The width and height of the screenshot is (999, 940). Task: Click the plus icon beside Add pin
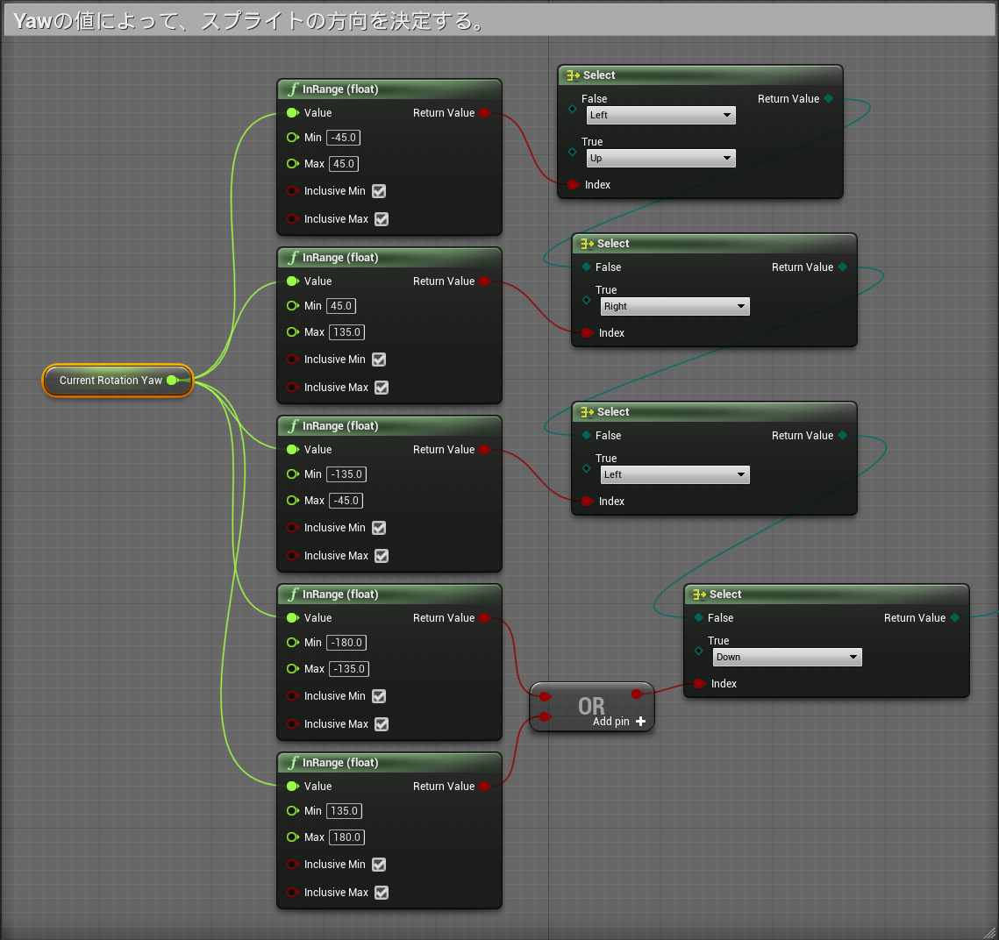641,721
